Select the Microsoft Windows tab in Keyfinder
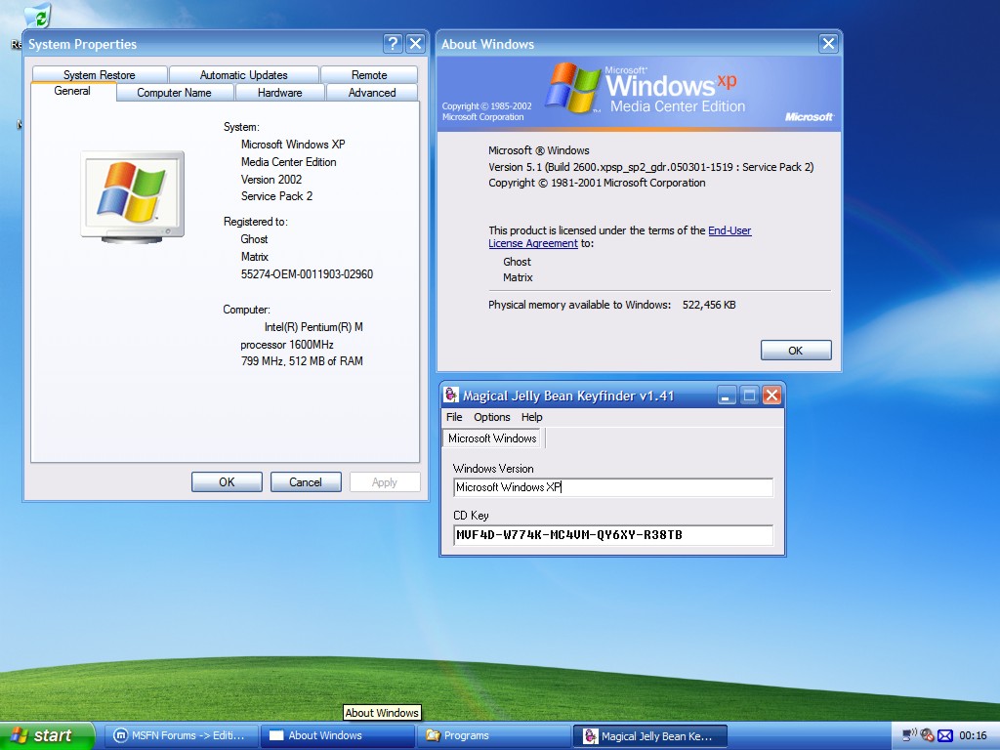Screen dimensions: 1000x750 click(492, 438)
